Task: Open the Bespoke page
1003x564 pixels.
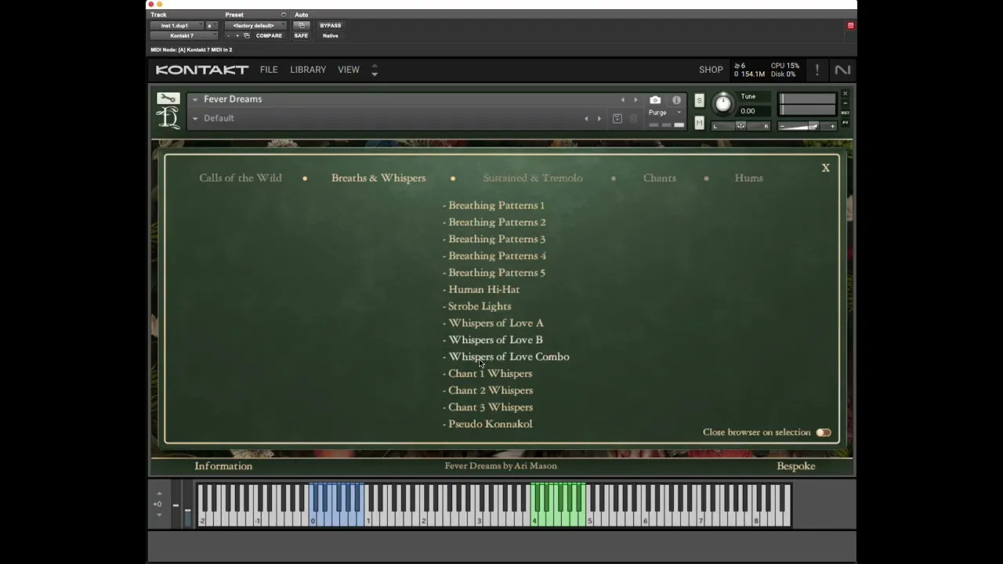Action: point(796,466)
